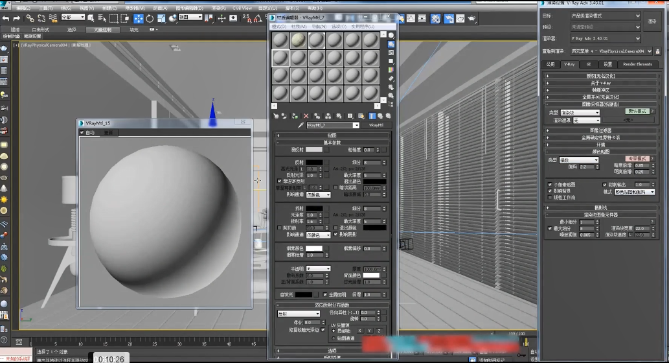Click the highlighted Show End Result icon
Screen dimensions: 669x363
(372, 116)
